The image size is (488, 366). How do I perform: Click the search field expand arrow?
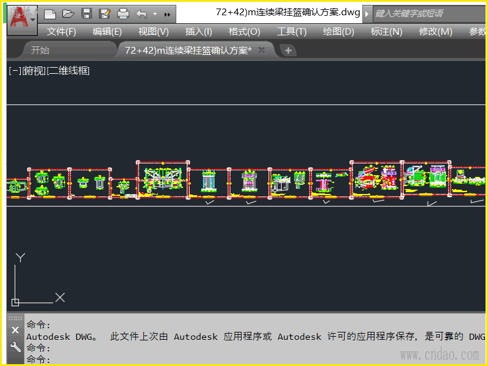click(x=367, y=13)
